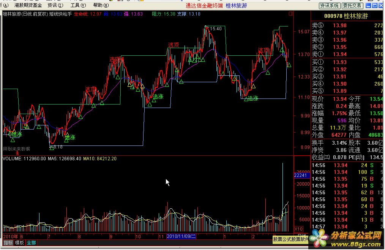Click the 阻力: 15.38 indicator value

(164, 14)
